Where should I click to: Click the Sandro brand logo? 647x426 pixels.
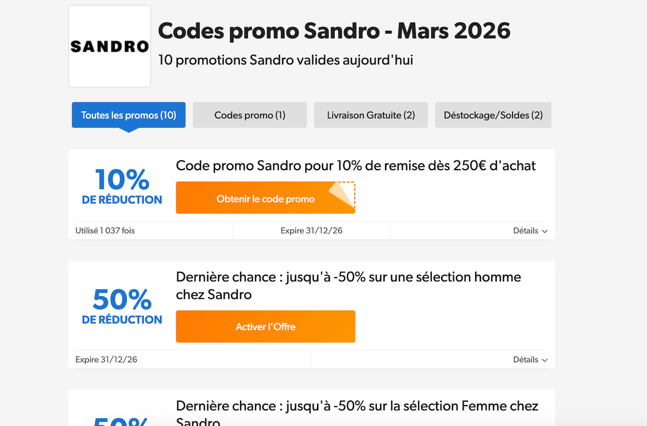(x=109, y=46)
